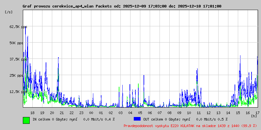Click the '14' hour label on time axis
Screen dimensions: 261x130
[x=228, y=113]
